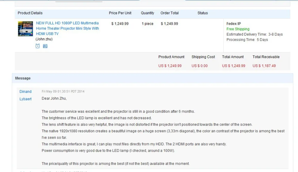The image size is (298, 172).
Task: Click the Product Amount US $ 1,249.99 value
Action: [170, 66]
